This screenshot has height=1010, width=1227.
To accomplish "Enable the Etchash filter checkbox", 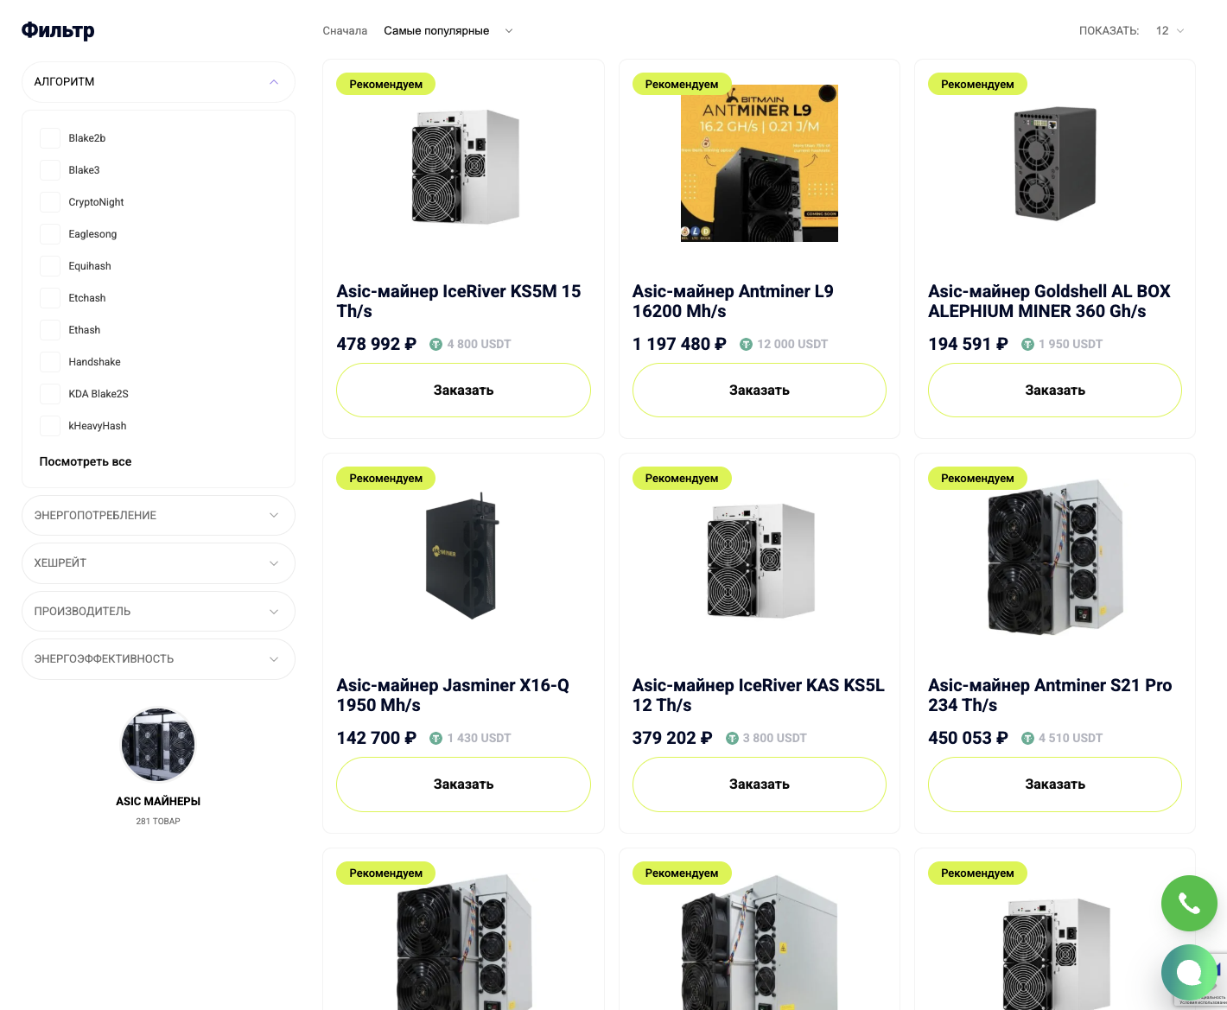I will [x=50, y=298].
